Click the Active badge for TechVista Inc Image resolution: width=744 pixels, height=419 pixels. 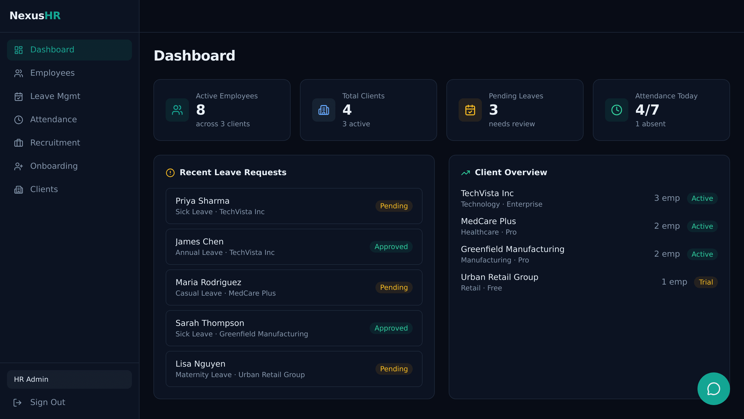[x=702, y=198]
